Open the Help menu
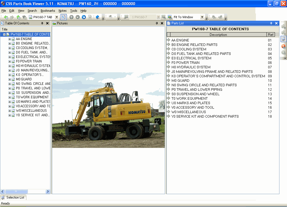This screenshot has width=287, height=207. pos(84,11)
